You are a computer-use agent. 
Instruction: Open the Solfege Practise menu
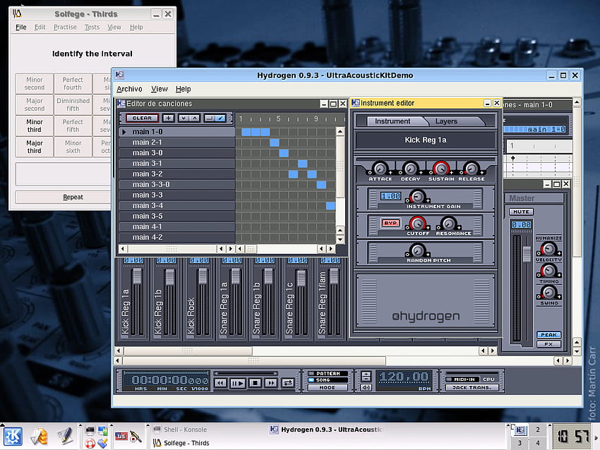pyautogui.click(x=65, y=27)
